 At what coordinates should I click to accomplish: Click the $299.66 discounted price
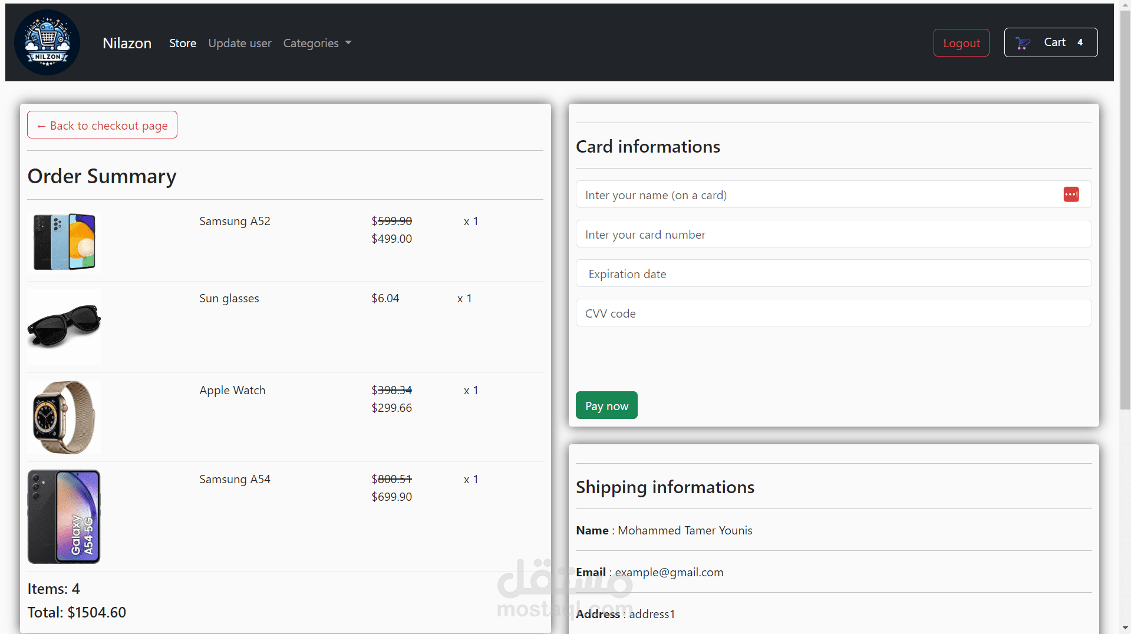click(391, 408)
